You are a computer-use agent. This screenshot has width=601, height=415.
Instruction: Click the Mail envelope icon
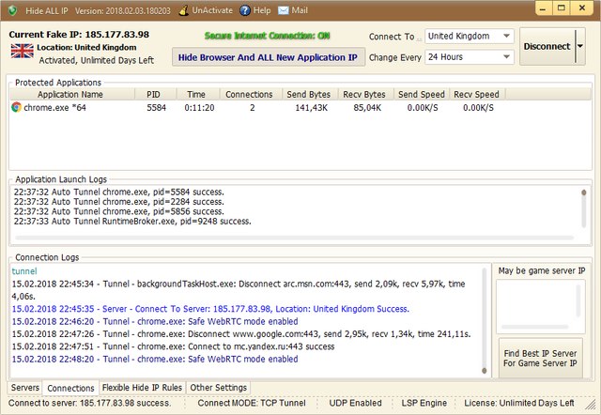point(284,10)
